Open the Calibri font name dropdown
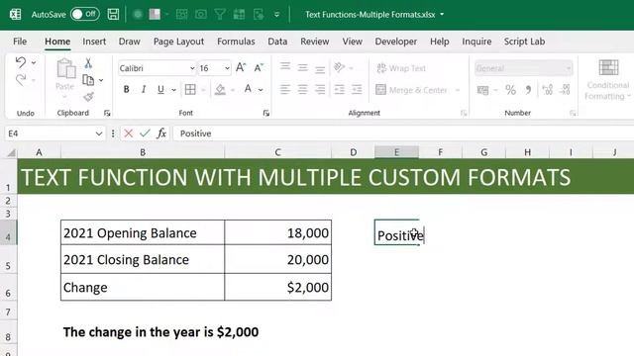This screenshot has width=634, height=356. pyautogui.click(x=192, y=68)
